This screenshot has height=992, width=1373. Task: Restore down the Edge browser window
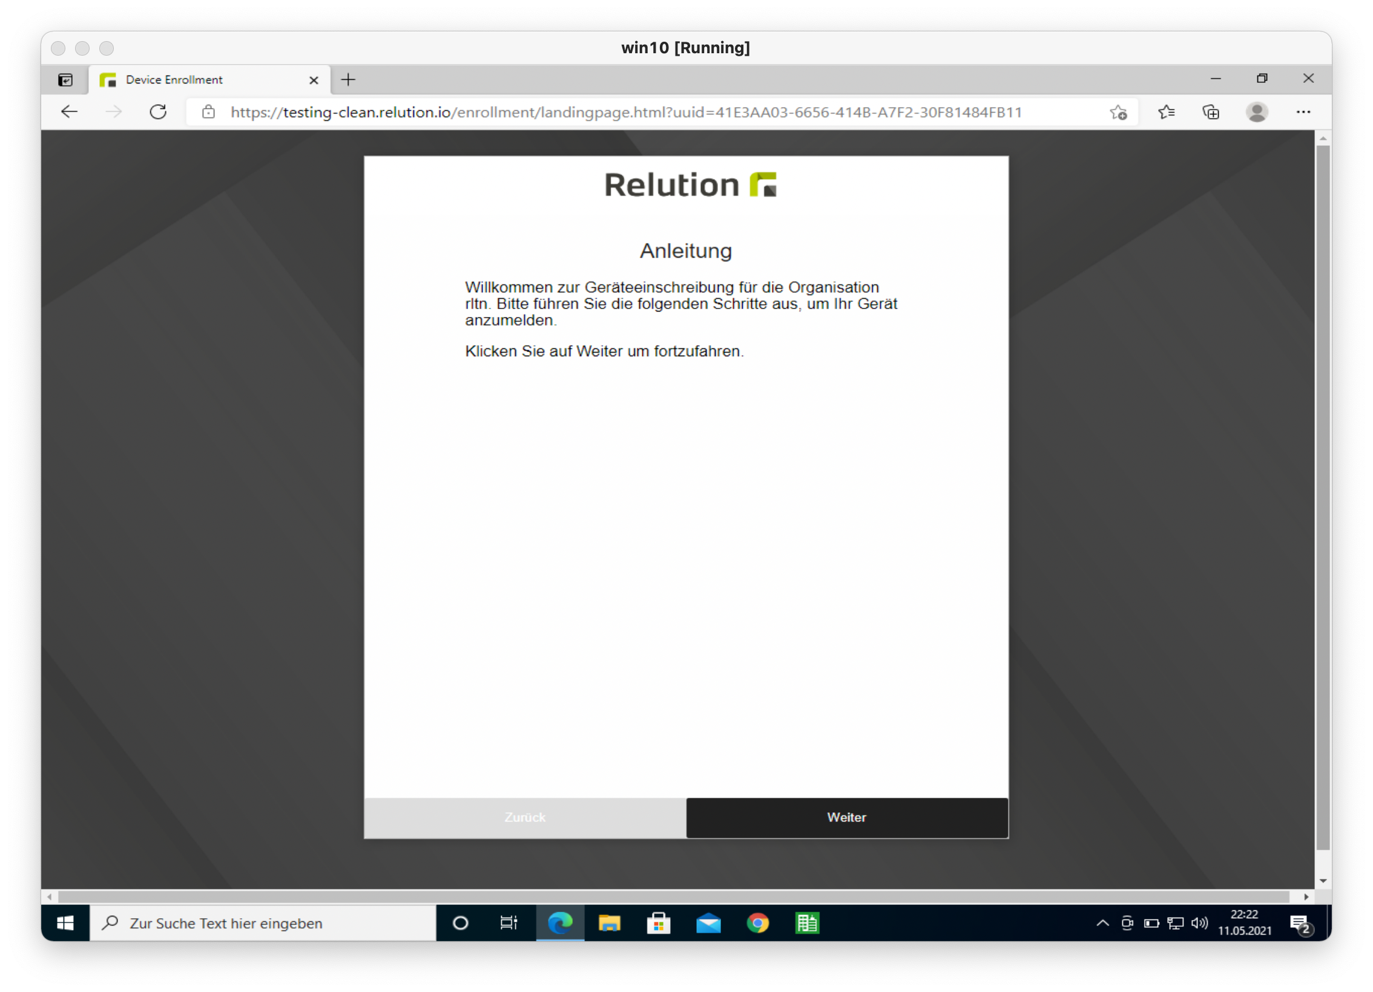pos(1262,79)
